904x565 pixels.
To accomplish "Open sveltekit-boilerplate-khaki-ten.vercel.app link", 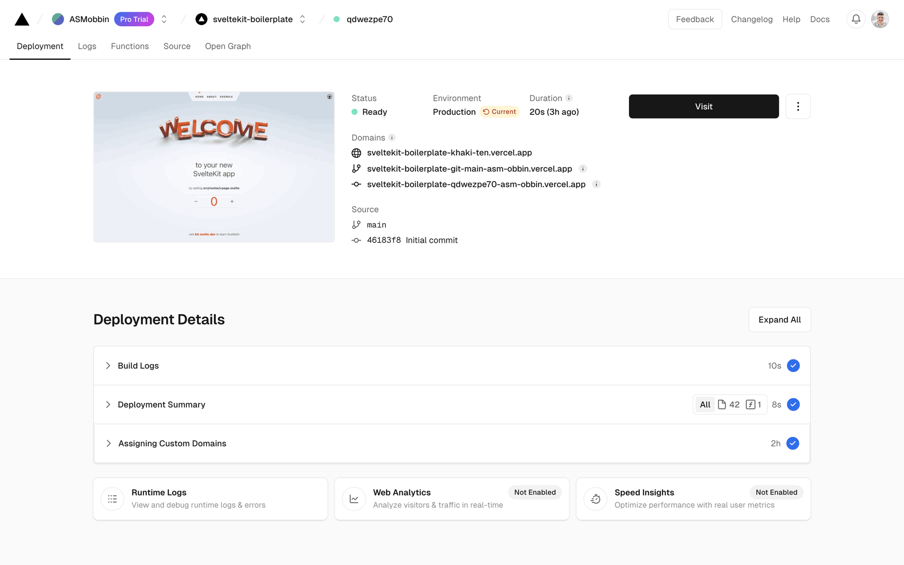I will (449, 153).
